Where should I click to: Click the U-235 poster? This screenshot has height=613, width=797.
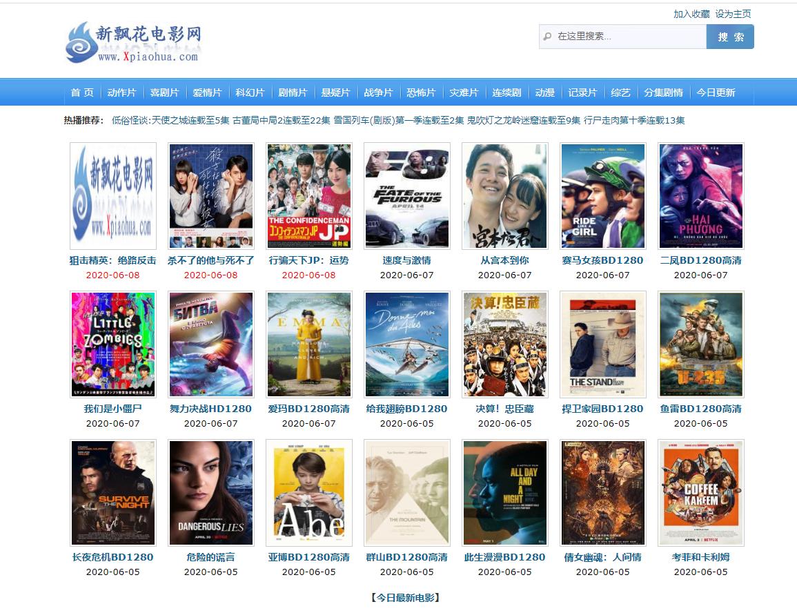pyautogui.click(x=701, y=344)
